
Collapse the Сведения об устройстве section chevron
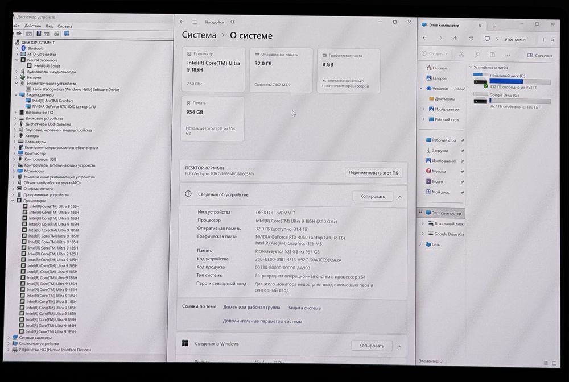pos(399,197)
